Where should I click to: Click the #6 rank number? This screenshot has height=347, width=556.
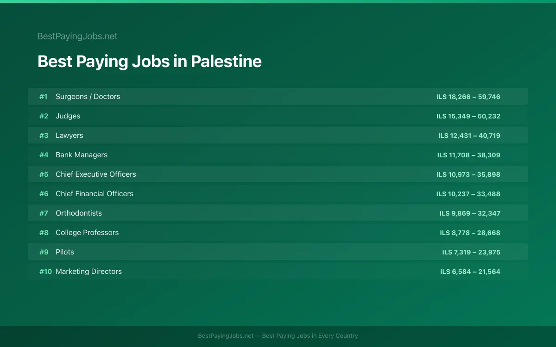44,194
